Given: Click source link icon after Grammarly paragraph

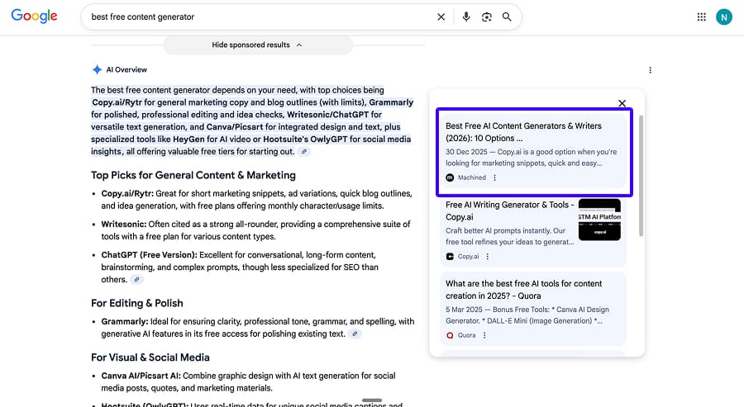Looking at the screenshot, I should pyautogui.click(x=355, y=334).
